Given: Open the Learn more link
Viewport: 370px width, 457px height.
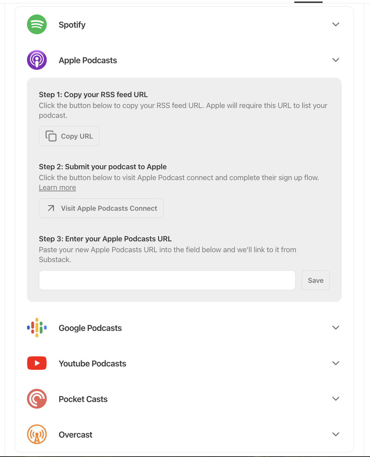Looking at the screenshot, I should tap(57, 187).
